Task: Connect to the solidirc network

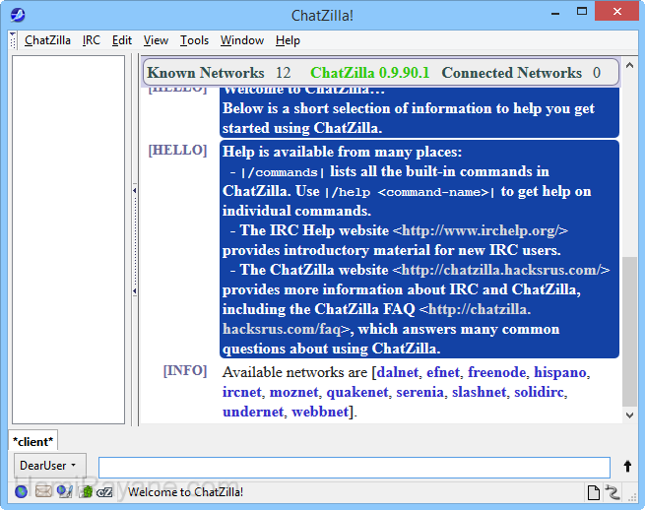Action: point(539,392)
